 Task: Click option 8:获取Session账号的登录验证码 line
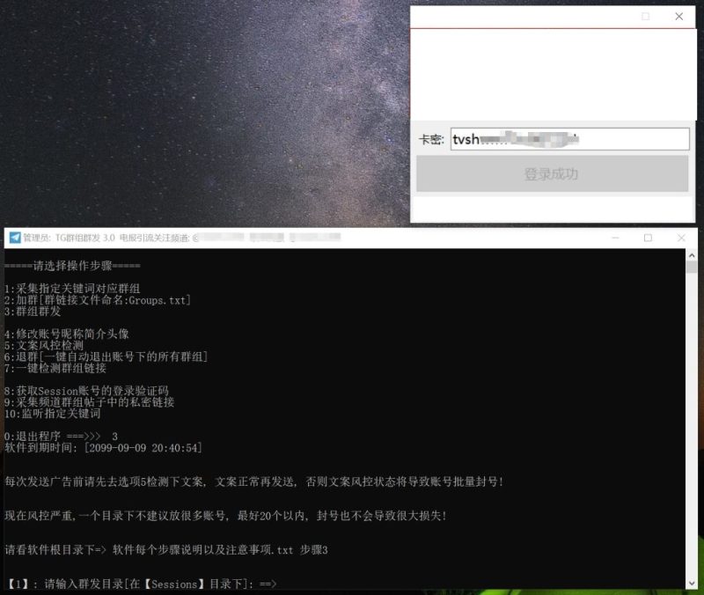click(x=97, y=388)
